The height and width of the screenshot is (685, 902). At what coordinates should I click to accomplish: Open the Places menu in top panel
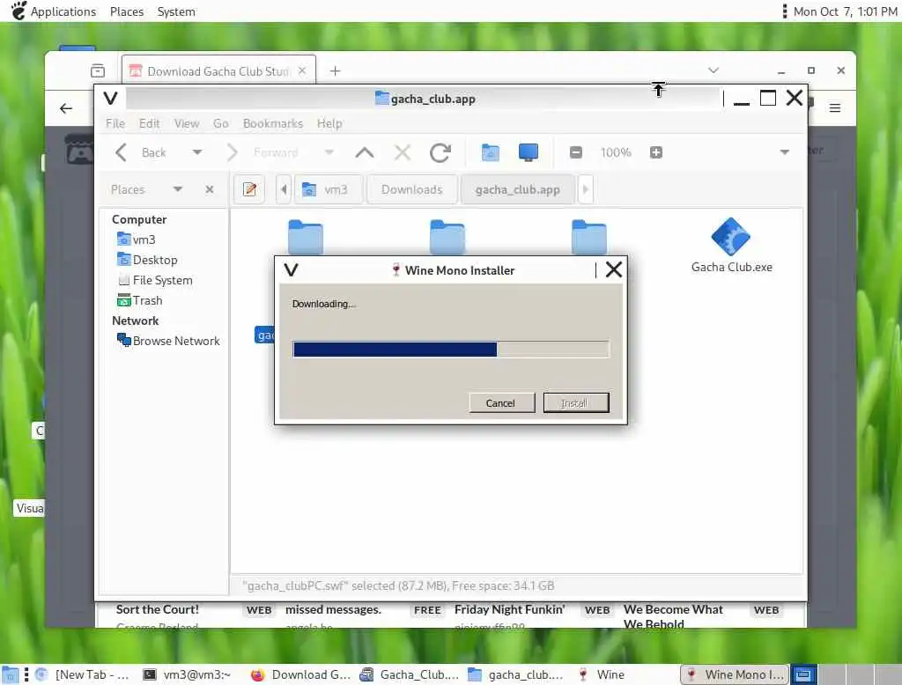point(127,11)
